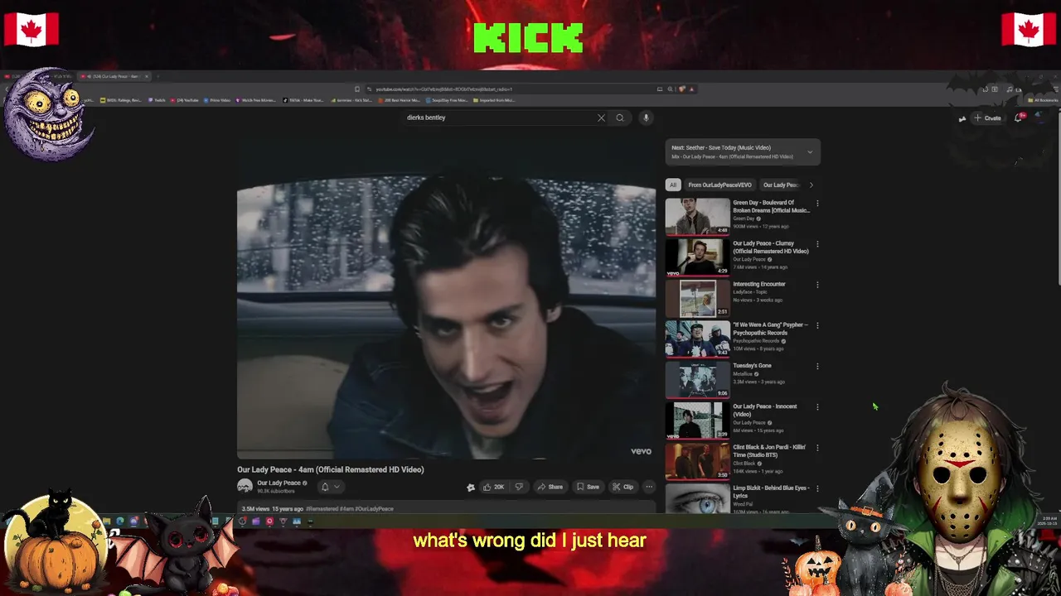Viewport: 1061px width, 596px height.
Task: Switch to the Our Lady Peace browser tab
Action: pyautogui.click(x=114, y=76)
